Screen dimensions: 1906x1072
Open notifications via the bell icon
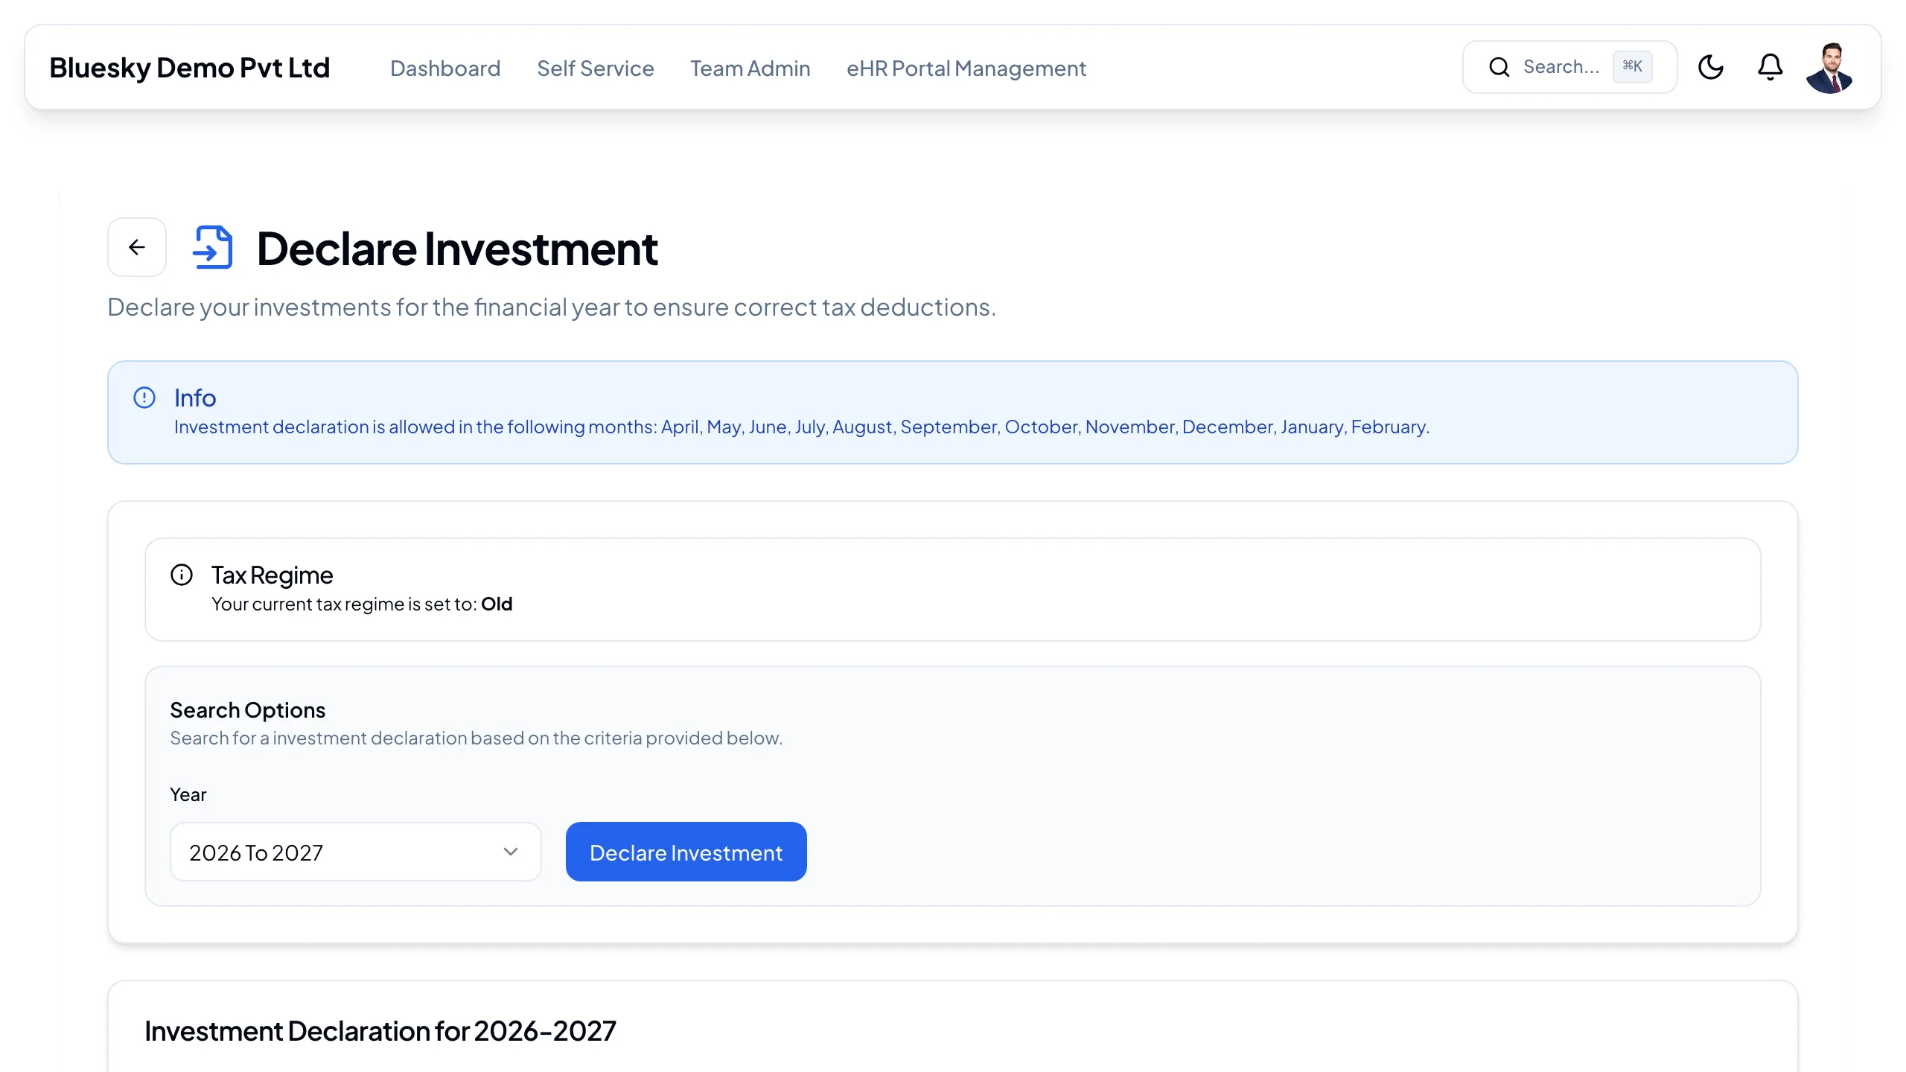(1770, 67)
